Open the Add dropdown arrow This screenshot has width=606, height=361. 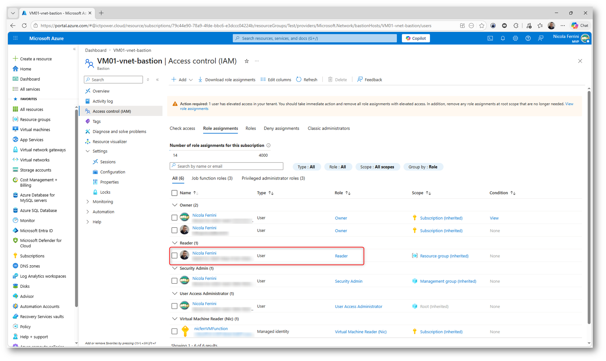(x=191, y=80)
